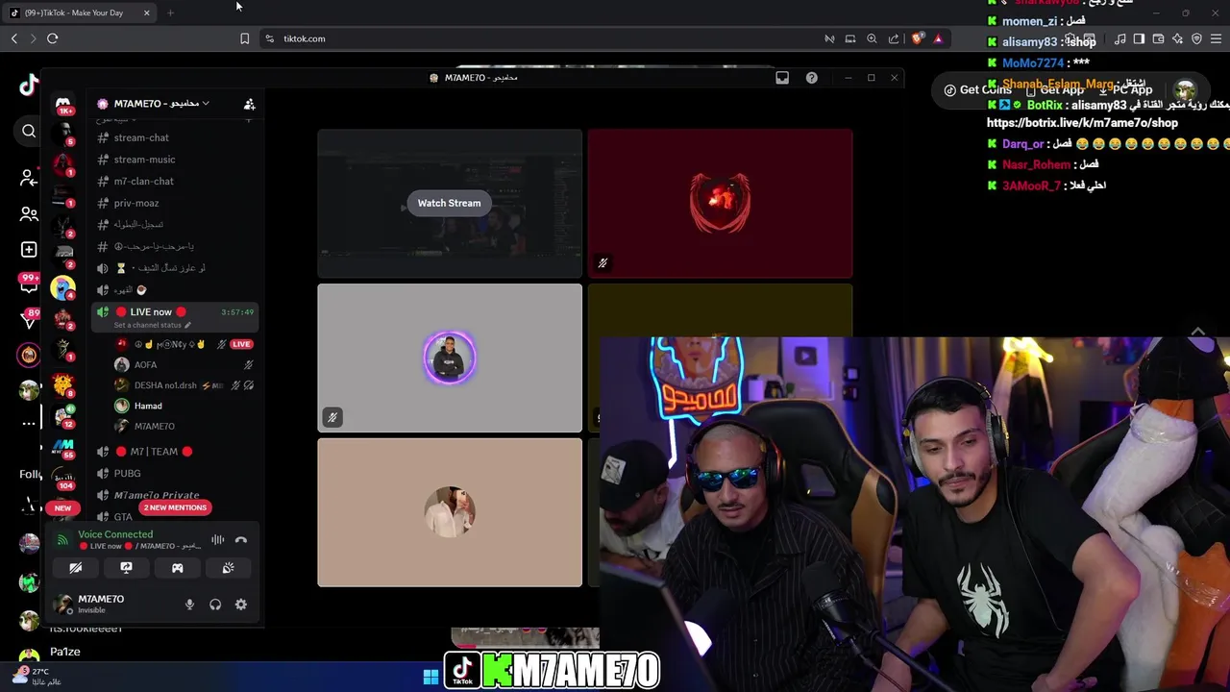Open TikTok messages icon with 99+ badge
Screen dimensions: 1230x692
coord(29,285)
